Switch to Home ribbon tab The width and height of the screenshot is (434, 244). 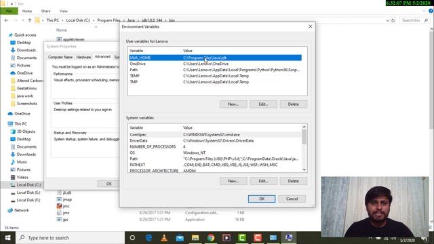coord(27,11)
